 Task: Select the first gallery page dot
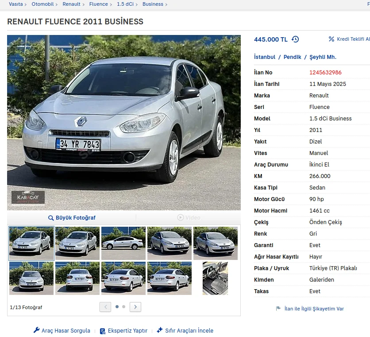117,306
